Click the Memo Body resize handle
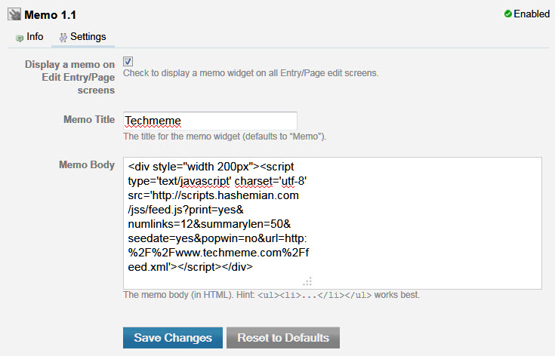Screen dimensions: 555x356 click(x=307, y=280)
